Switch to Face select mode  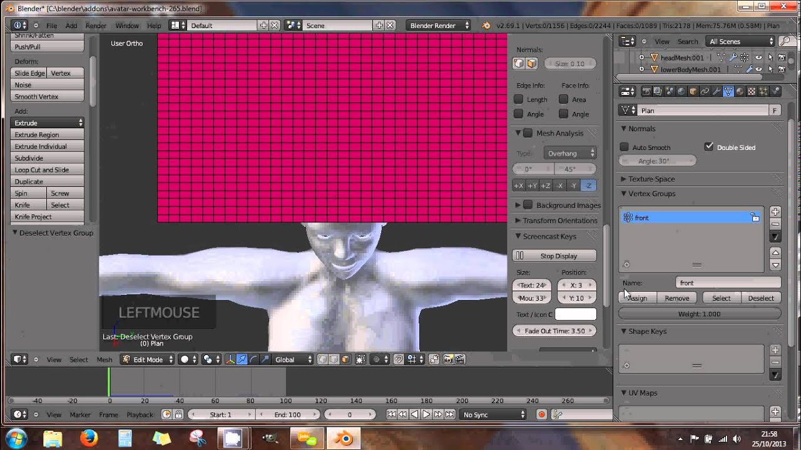click(x=346, y=359)
